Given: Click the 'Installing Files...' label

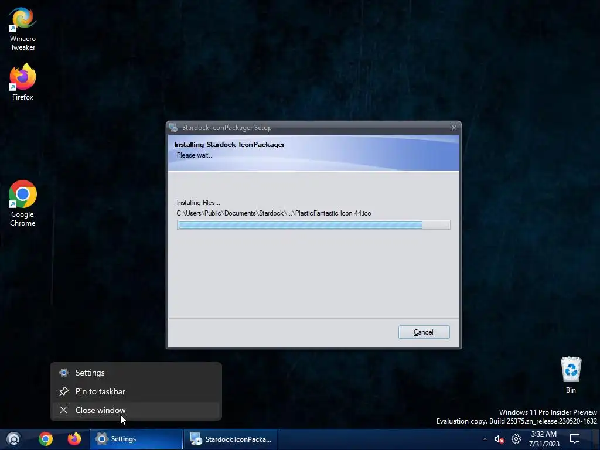Looking at the screenshot, I should point(198,203).
